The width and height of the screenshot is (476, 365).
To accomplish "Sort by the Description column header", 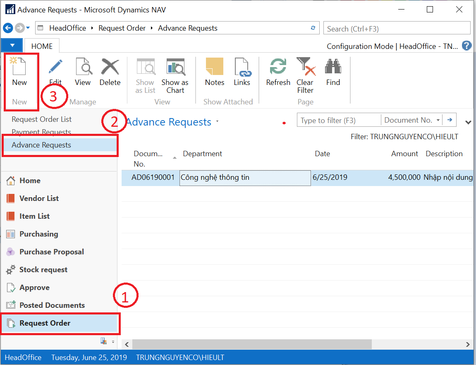I will click(x=444, y=154).
